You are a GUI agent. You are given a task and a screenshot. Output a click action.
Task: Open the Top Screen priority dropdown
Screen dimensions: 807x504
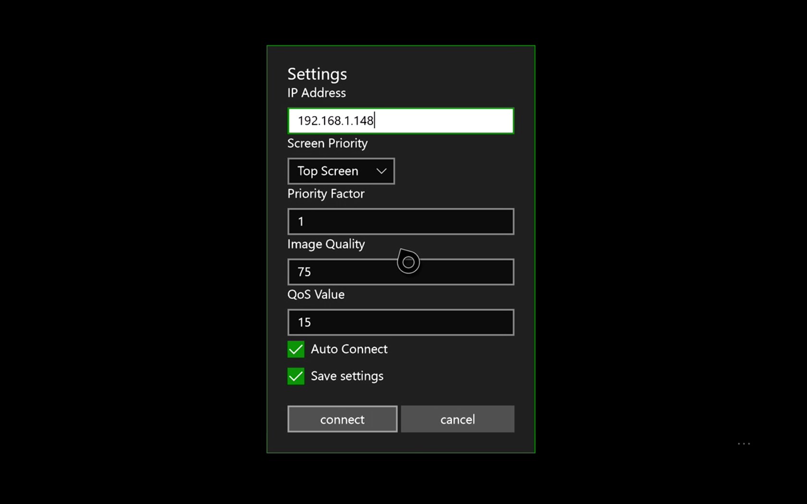[341, 171]
